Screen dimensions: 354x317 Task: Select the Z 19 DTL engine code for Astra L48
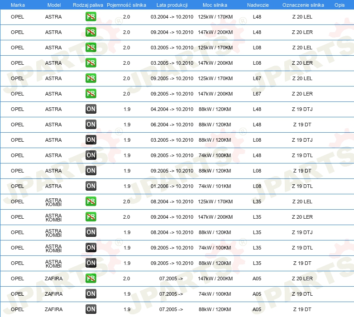pos(302,155)
